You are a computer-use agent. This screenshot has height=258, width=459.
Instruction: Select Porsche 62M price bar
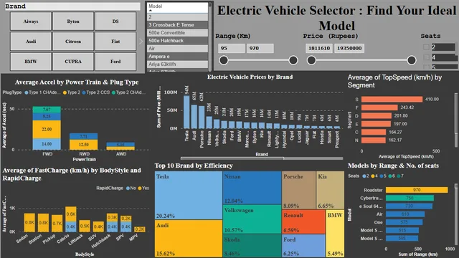pyautogui.click(x=202, y=118)
